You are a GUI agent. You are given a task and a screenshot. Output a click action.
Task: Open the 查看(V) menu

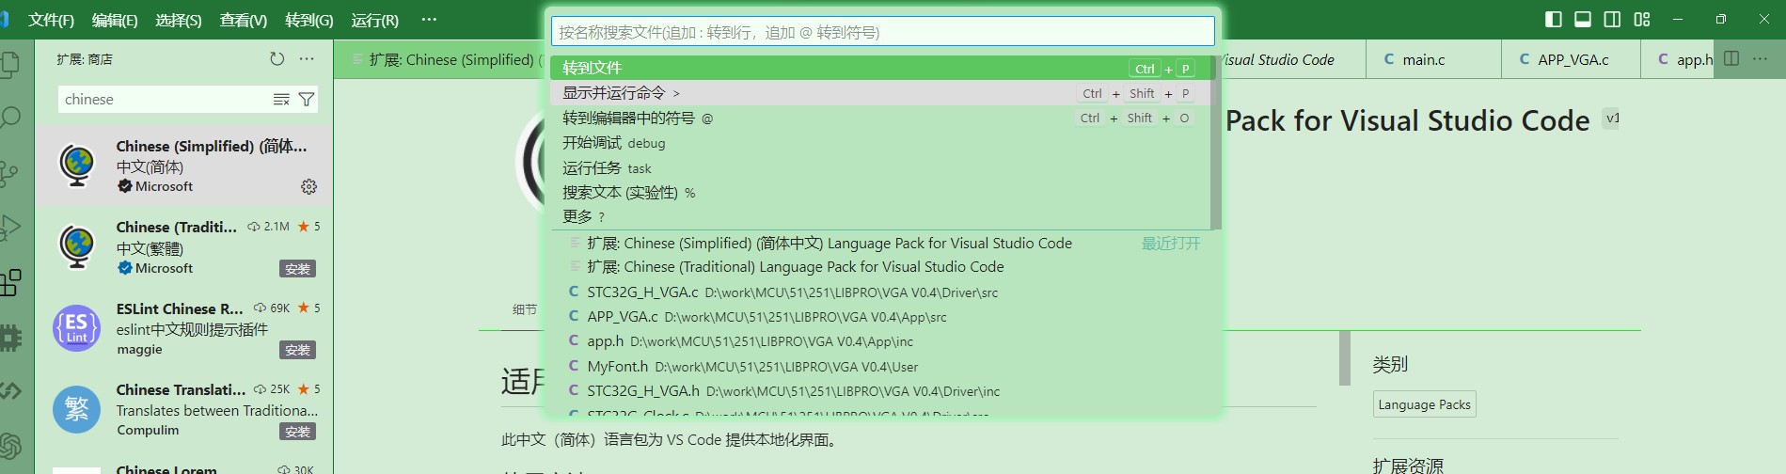243,20
